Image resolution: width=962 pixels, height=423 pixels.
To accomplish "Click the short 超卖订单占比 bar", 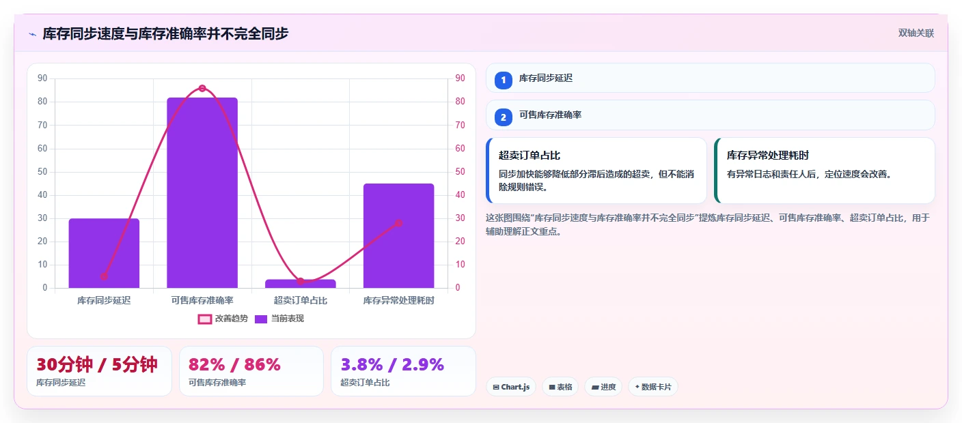I will [x=301, y=284].
